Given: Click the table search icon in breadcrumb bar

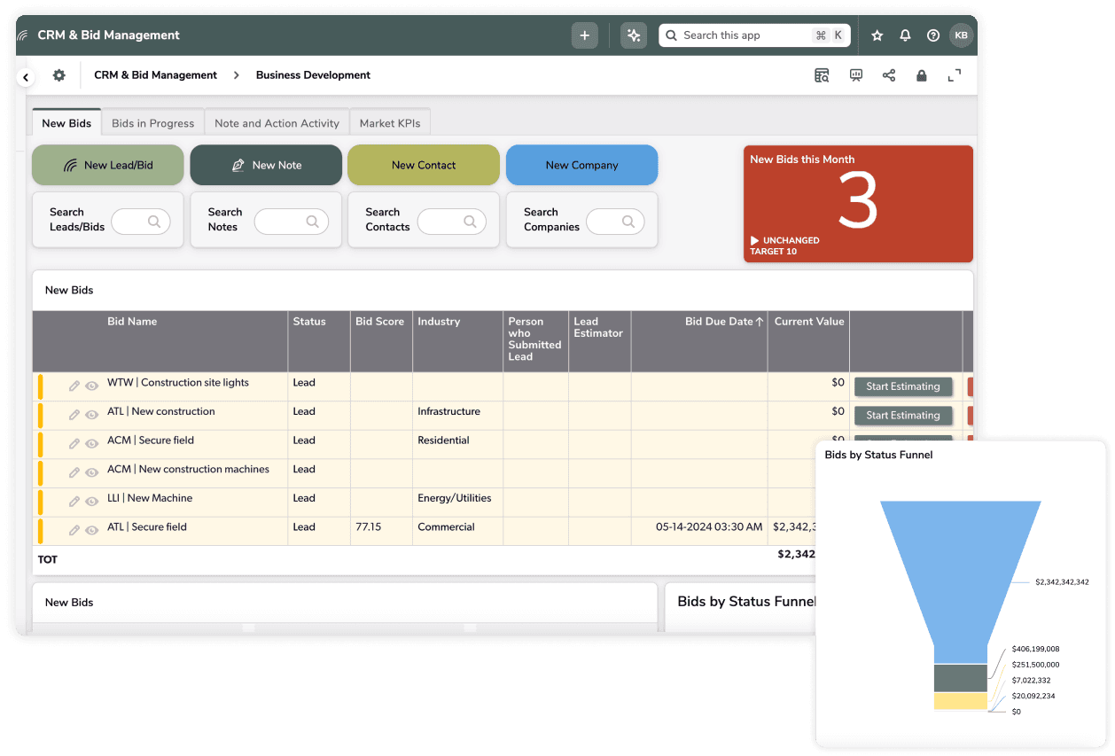Looking at the screenshot, I should (x=822, y=75).
